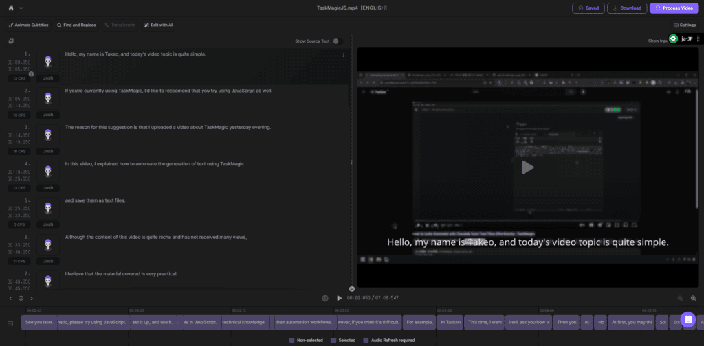
Task: Click green extension icon next to ja-JP
Action: point(673,38)
